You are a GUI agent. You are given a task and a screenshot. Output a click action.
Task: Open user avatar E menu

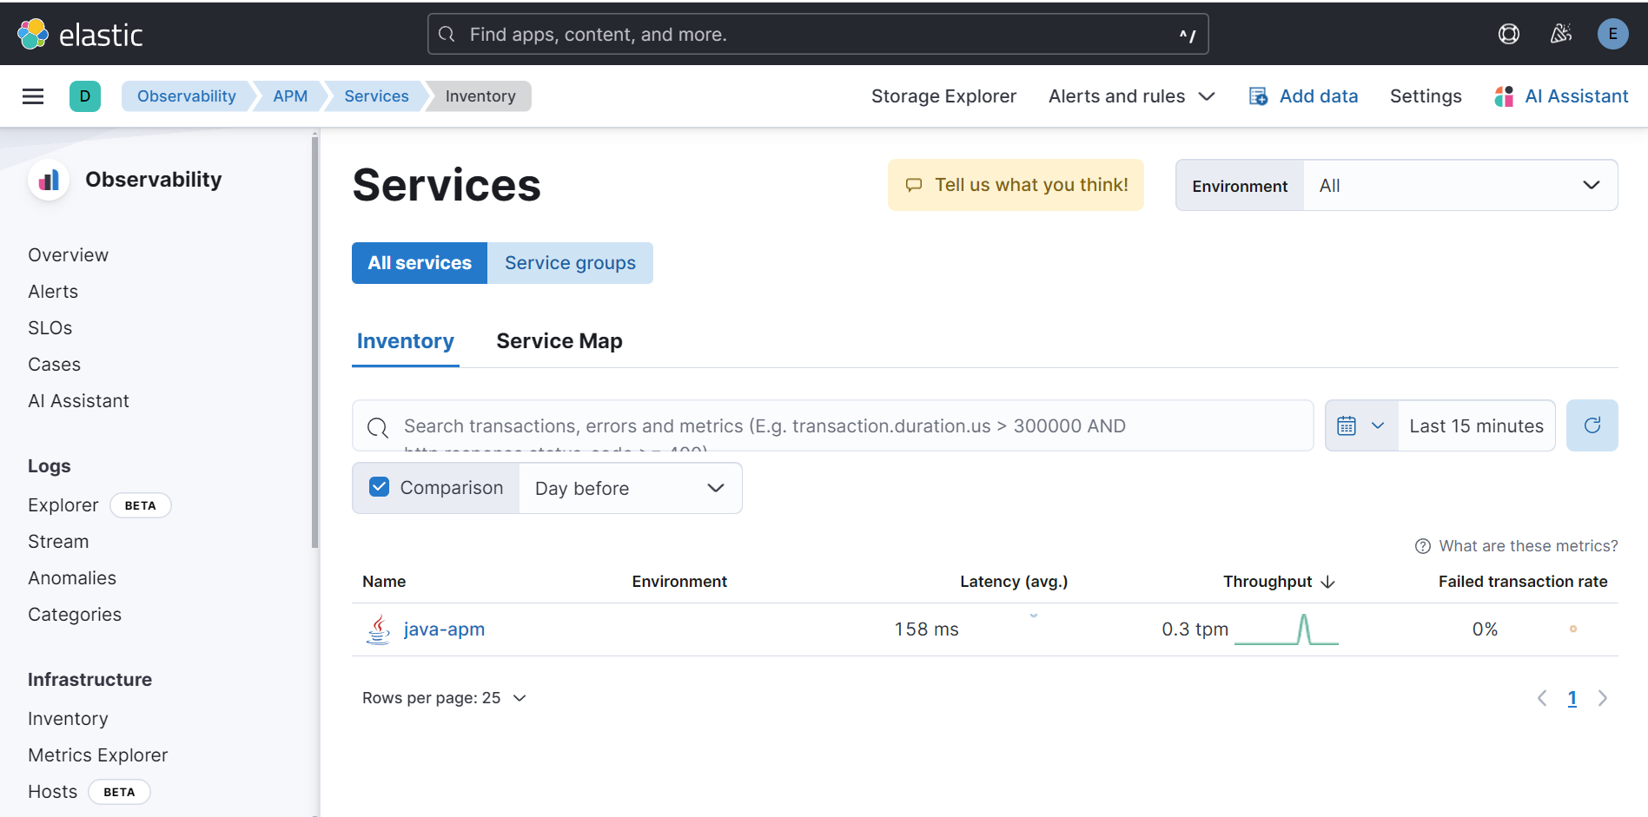pyautogui.click(x=1612, y=34)
